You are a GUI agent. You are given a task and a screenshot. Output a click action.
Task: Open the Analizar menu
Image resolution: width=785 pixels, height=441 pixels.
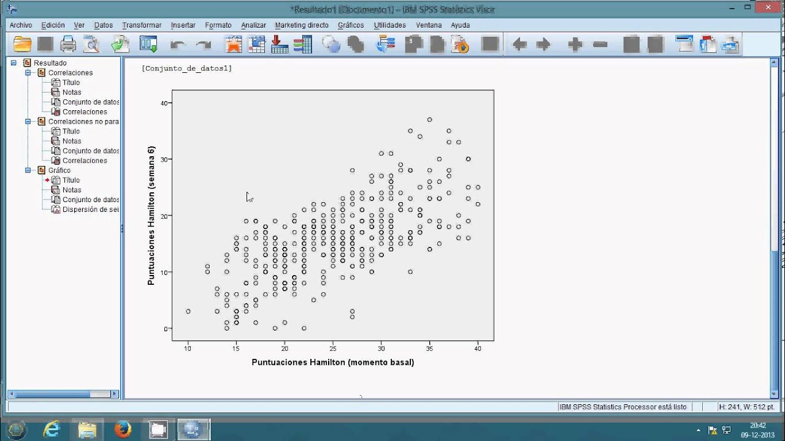tap(253, 25)
